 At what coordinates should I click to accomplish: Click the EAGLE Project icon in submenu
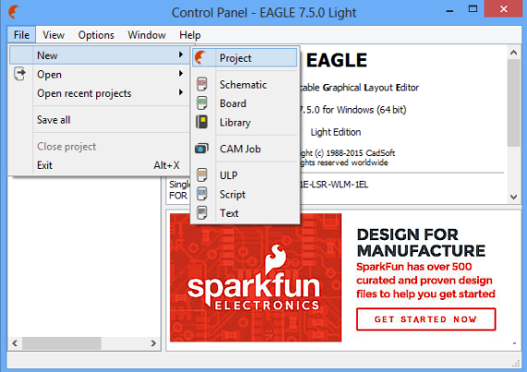[201, 58]
